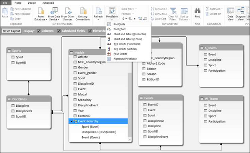Decrease decimal places icon
Screen dimensions: 250x153
point(145,19)
